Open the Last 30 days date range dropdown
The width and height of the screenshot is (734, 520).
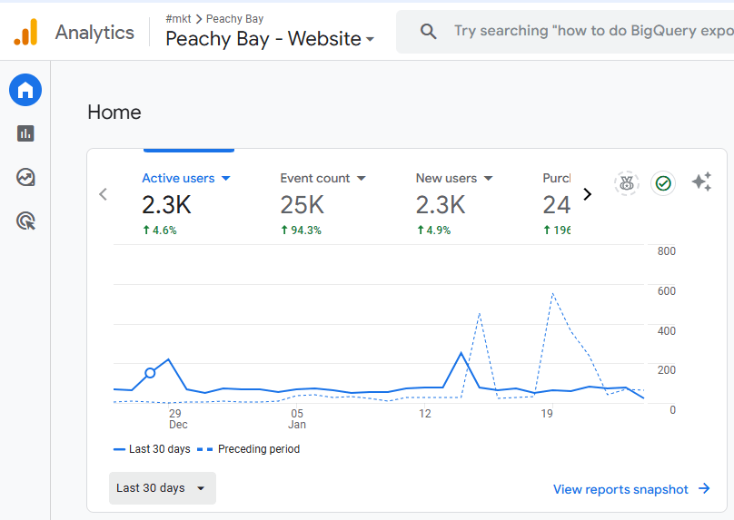tap(163, 487)
